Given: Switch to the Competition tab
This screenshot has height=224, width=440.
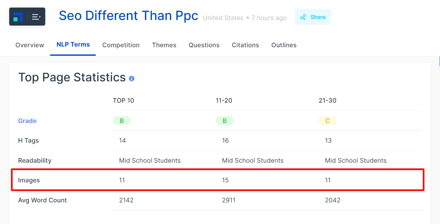Looking at the screenshot, I should point(121,45).
